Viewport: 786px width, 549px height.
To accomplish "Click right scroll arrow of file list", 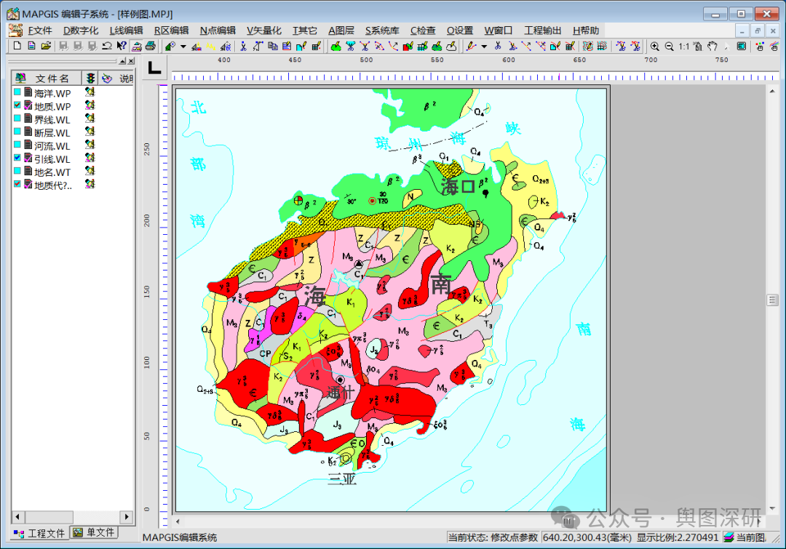I will coord(127,517).
